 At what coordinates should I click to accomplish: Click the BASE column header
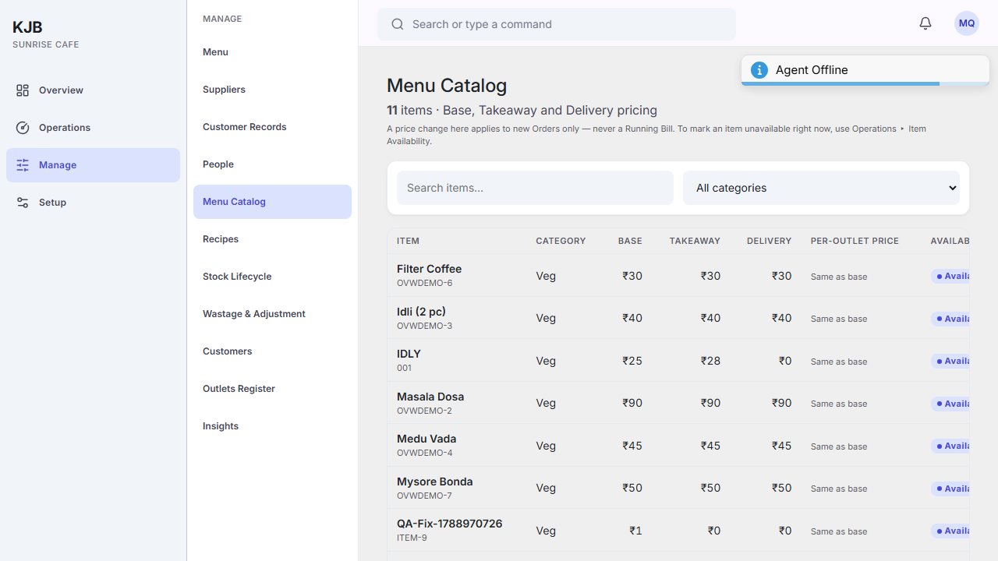pos(630,241)
